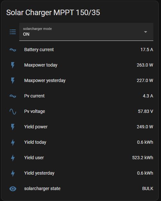
Task: Click the Yield user lightning bolt icon
Action: 13,158
